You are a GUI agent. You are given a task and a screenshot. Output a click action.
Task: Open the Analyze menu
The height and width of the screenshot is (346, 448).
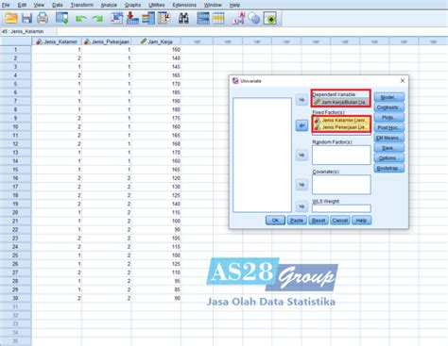[x=109, y=5]
